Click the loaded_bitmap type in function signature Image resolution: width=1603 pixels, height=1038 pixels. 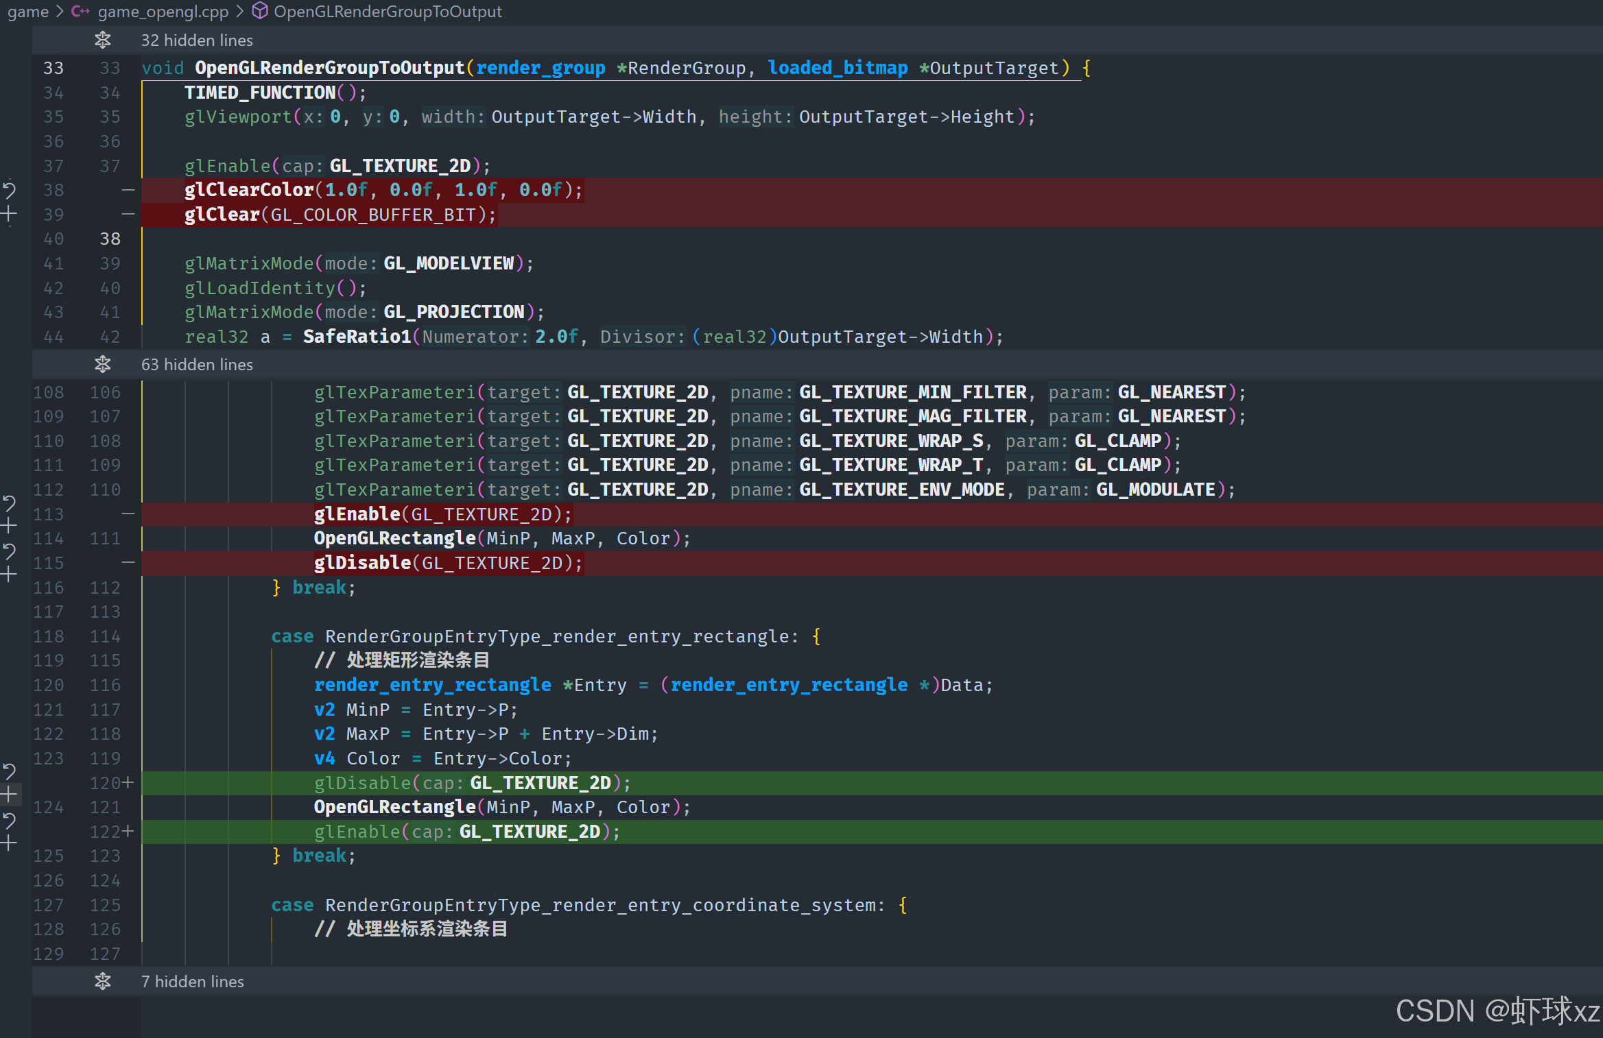(838, 68)
